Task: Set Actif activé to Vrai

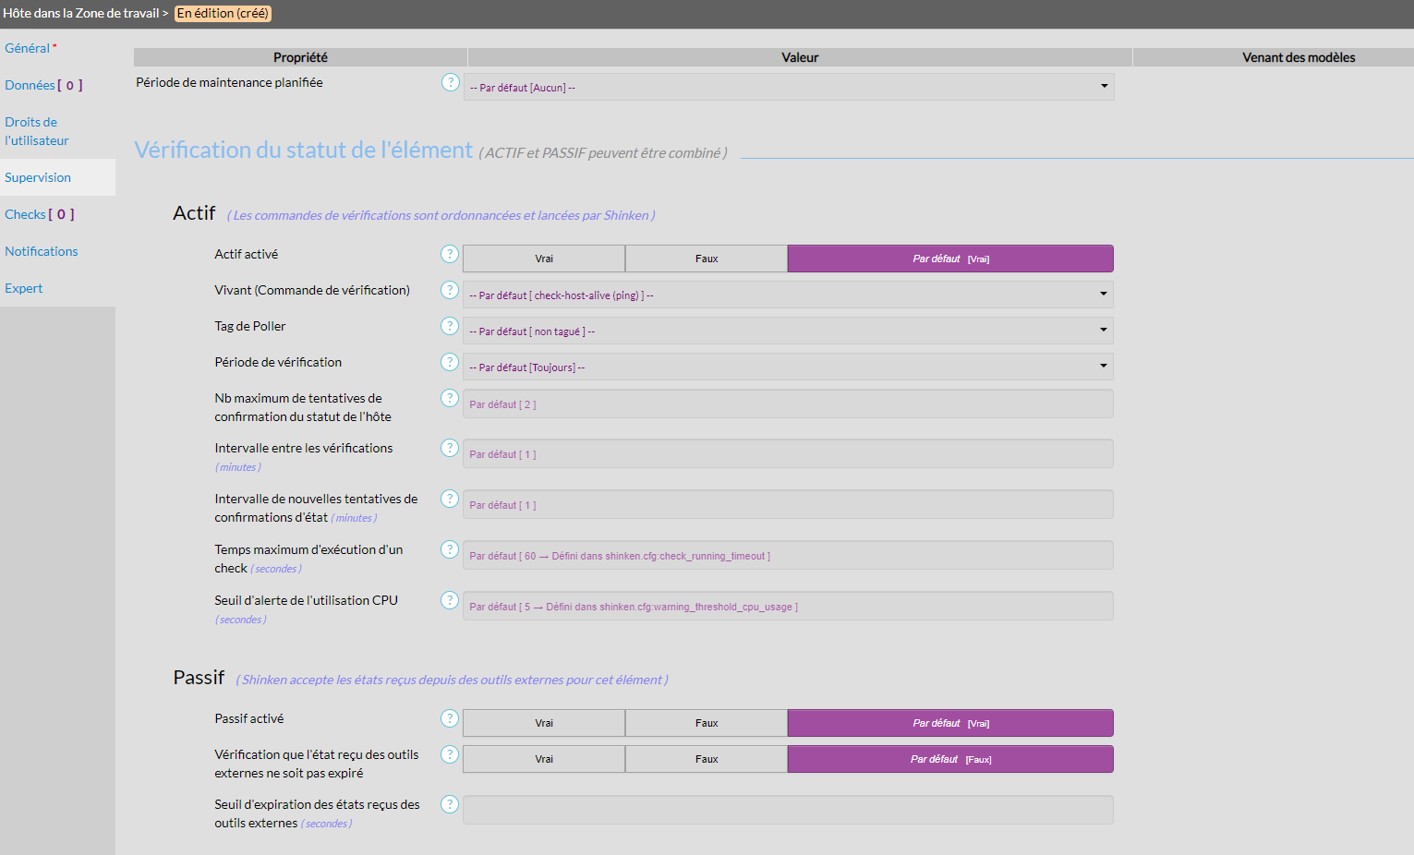Action: (544, 259)
